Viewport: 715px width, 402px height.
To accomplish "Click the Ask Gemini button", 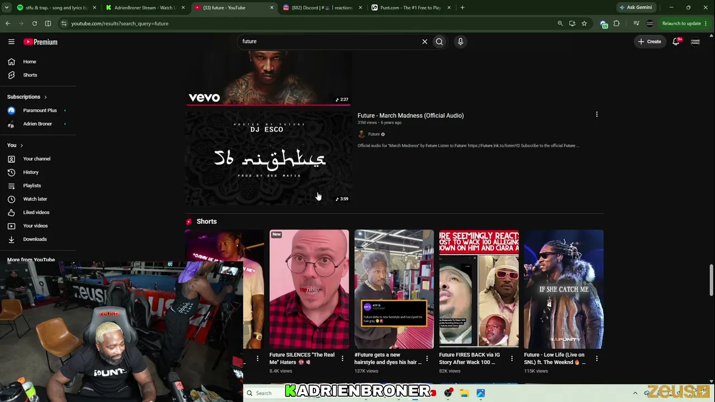I will click(x=636, y=8).
